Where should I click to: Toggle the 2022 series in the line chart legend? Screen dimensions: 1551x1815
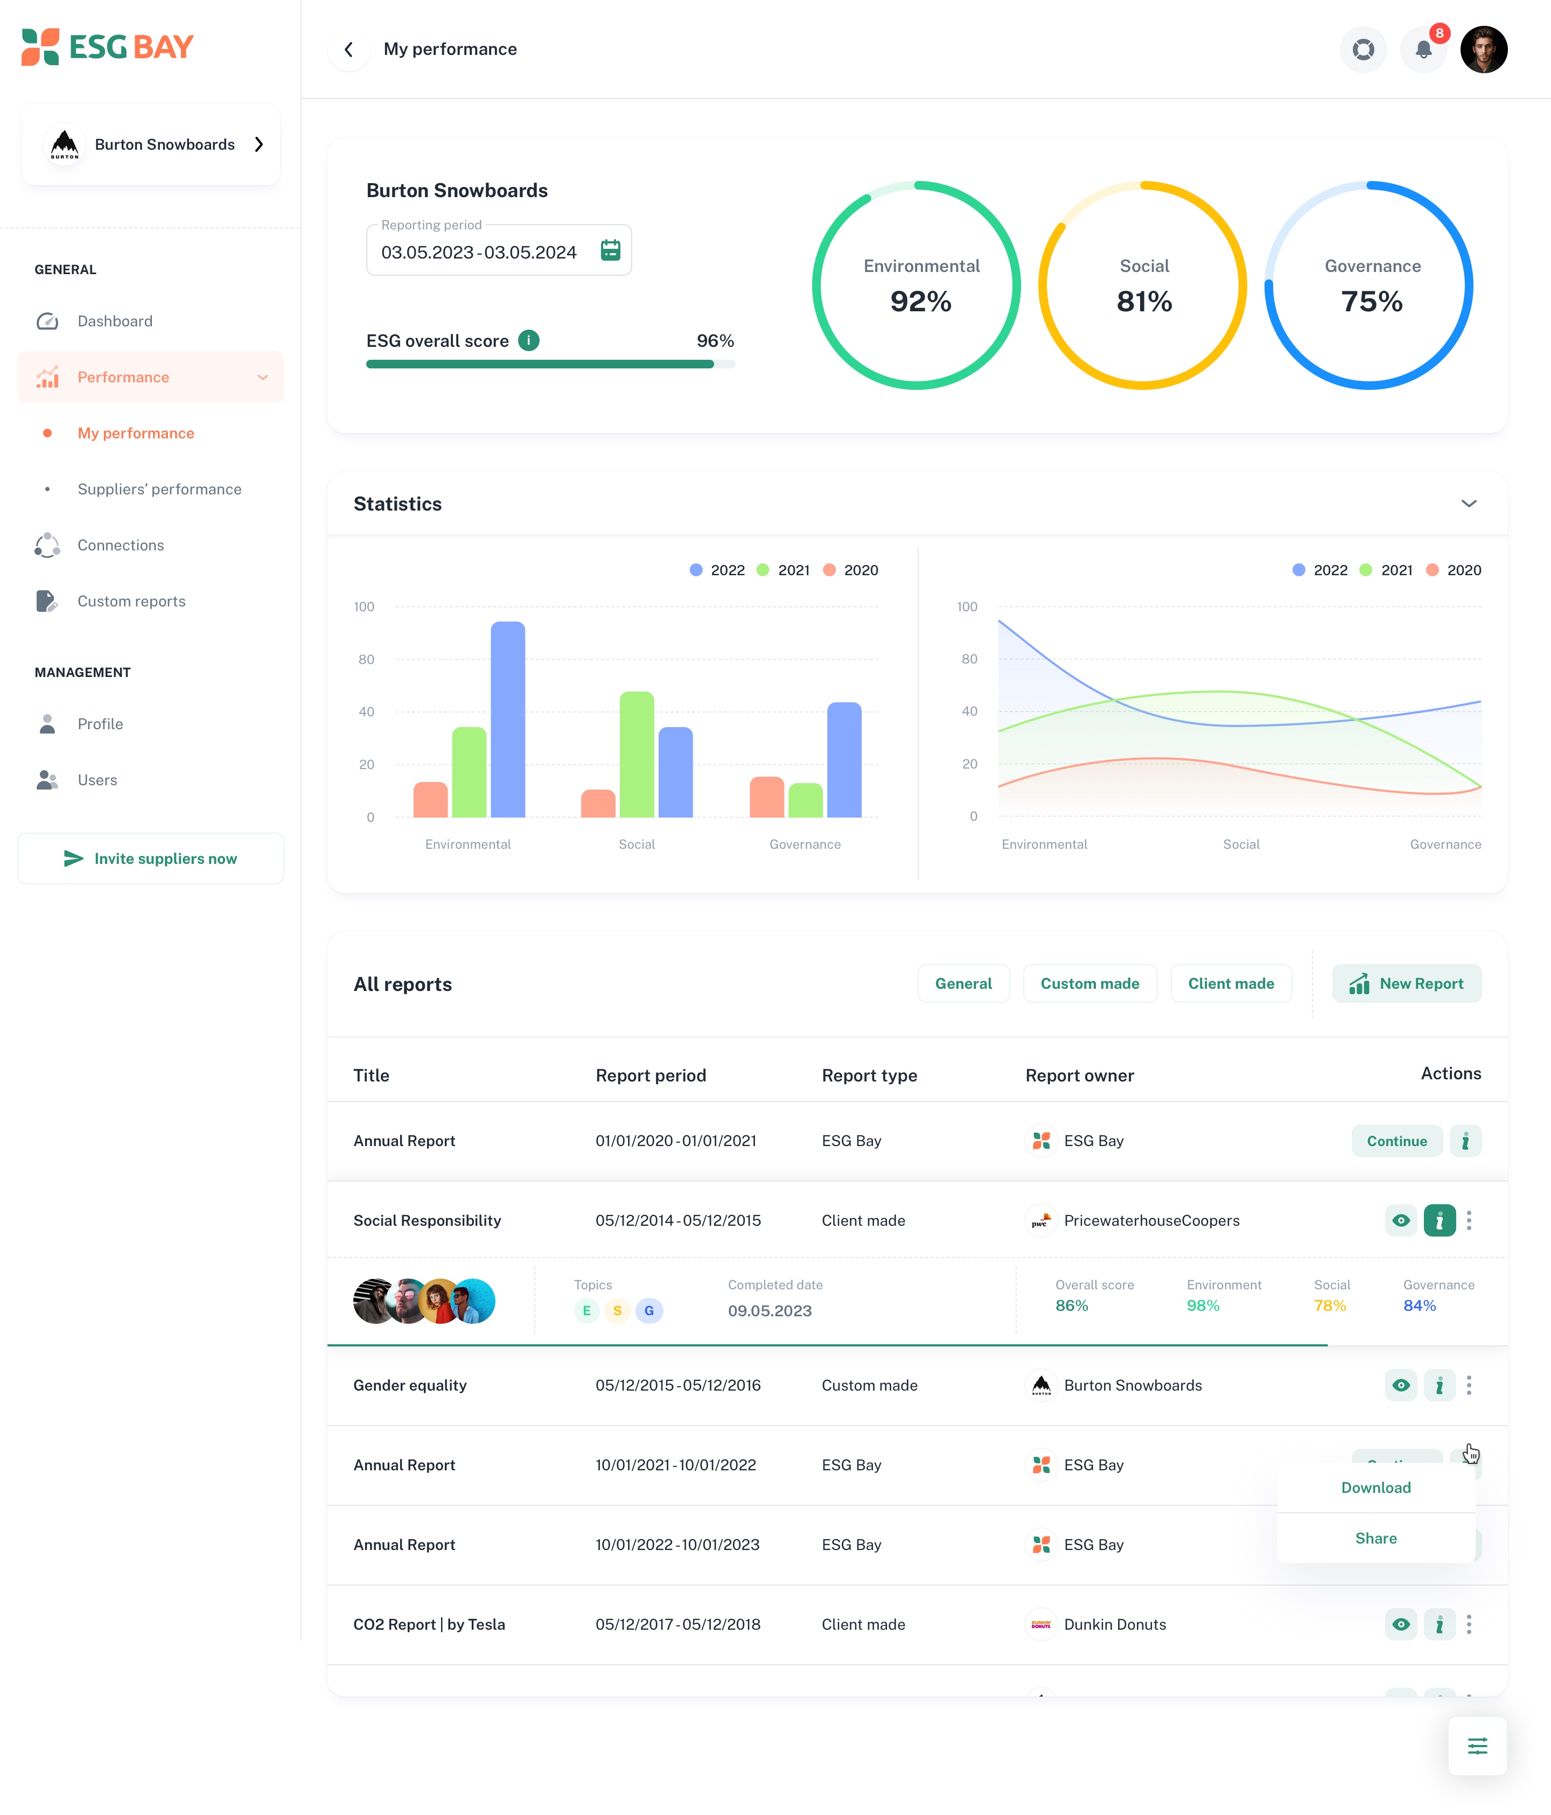(x=1321, y=570)
